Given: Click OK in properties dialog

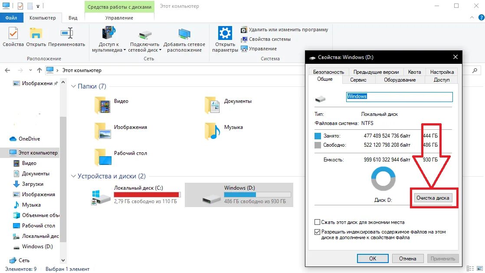Looking at the screenshot, I should (x=373, y=258).
